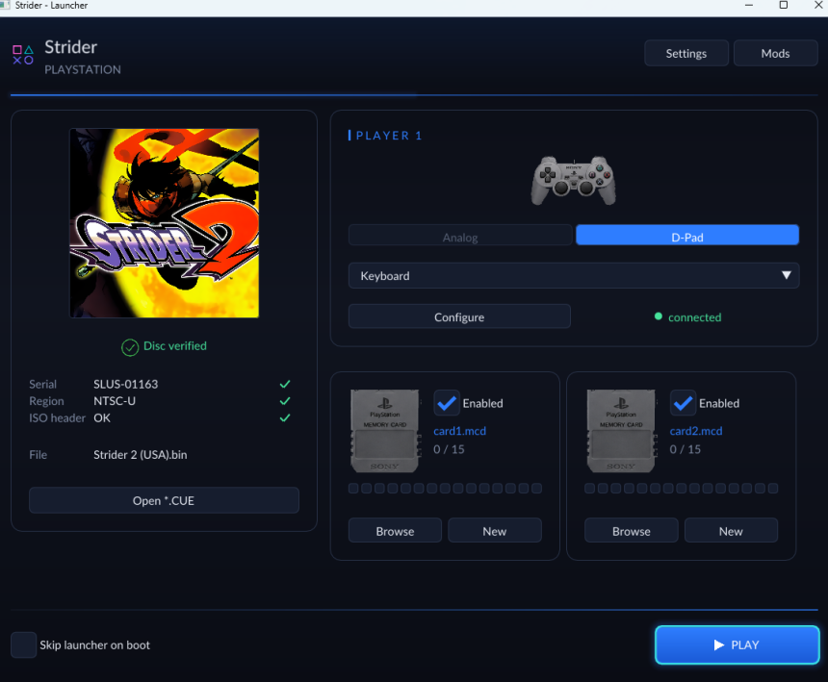Click the dropdown arrow of Keyboard selector

(786, 275)
